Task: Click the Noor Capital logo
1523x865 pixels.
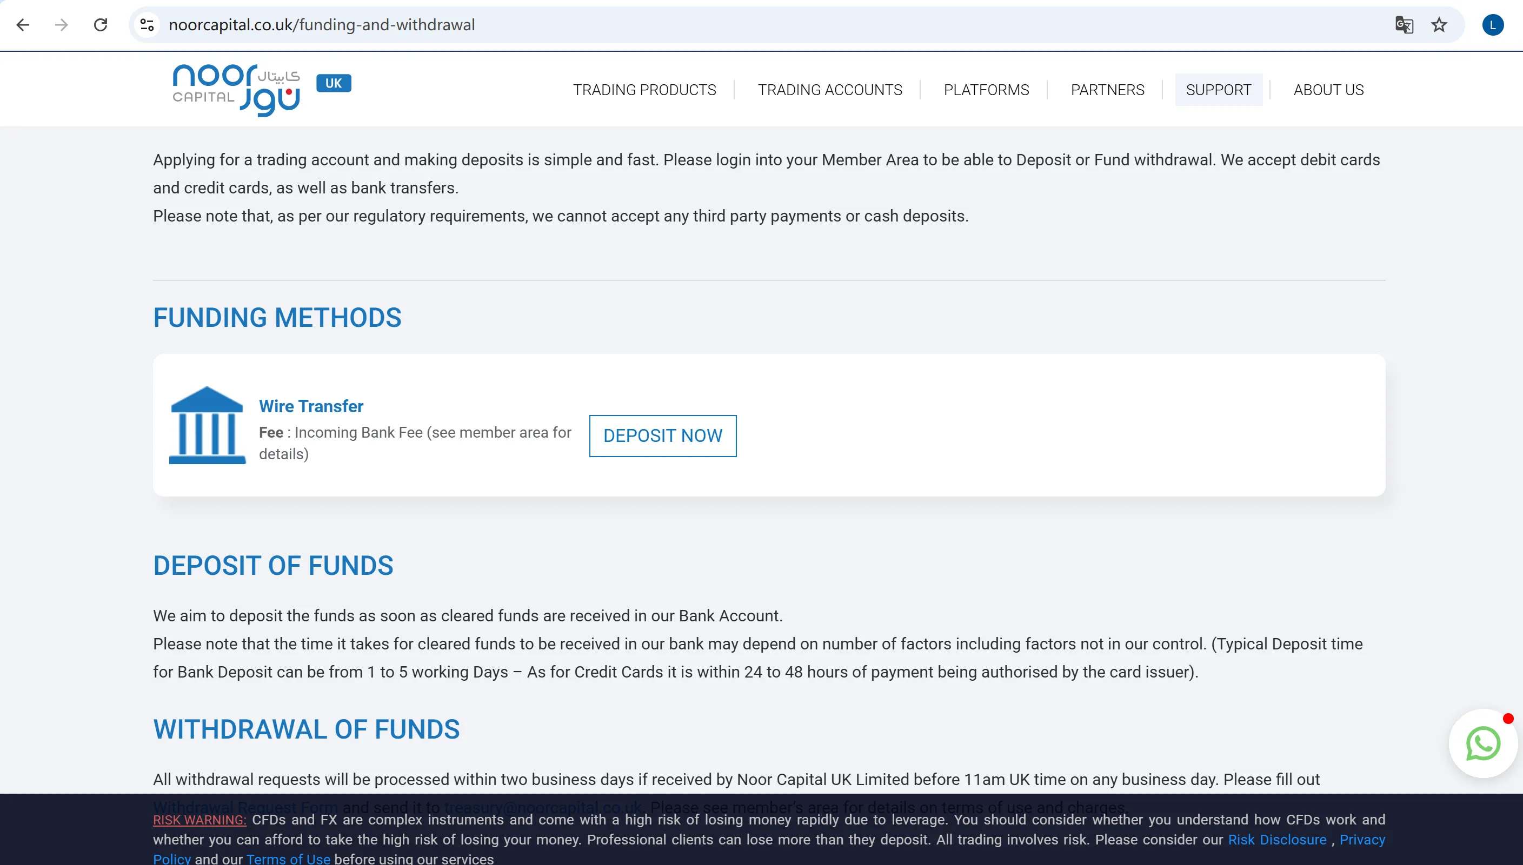Action: 236,90
